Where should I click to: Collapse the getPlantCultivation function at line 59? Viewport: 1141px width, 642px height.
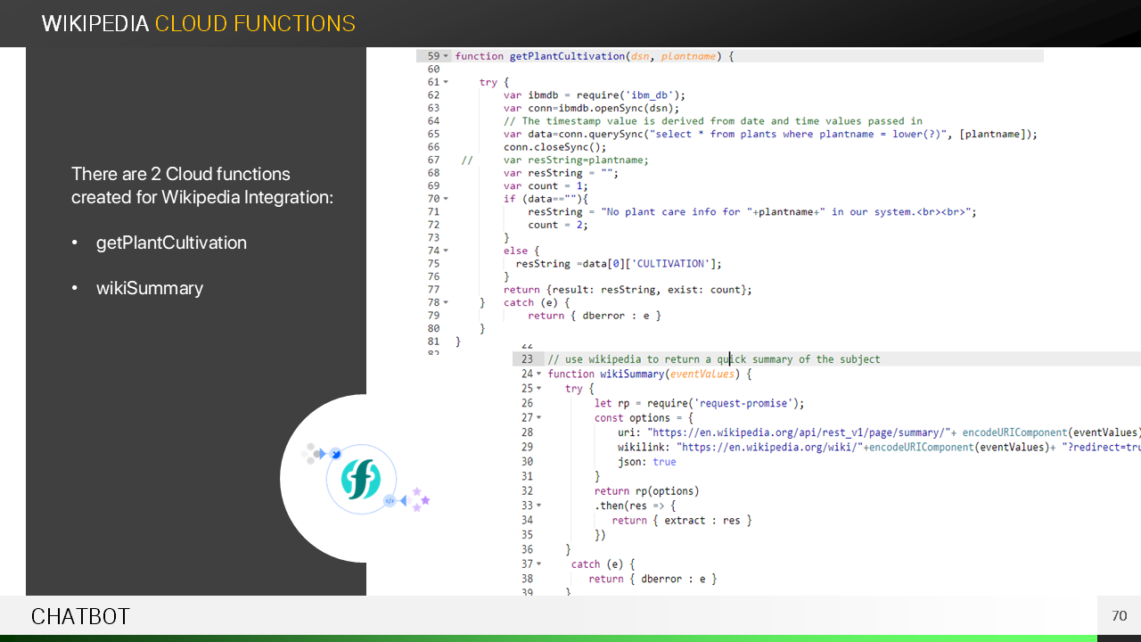coord(447,56)
